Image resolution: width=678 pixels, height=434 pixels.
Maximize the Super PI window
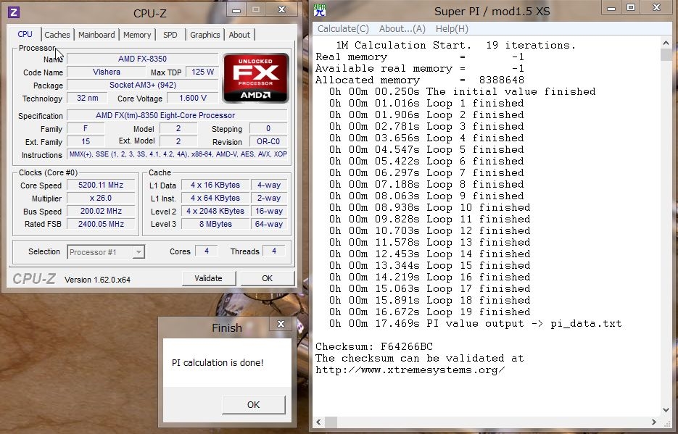pyautogui.click(x=631, y=8)
